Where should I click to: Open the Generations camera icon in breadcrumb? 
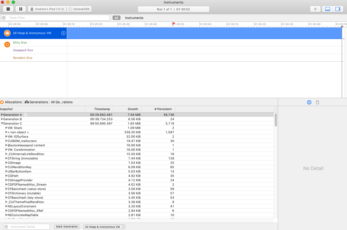[x=26, y=102]
